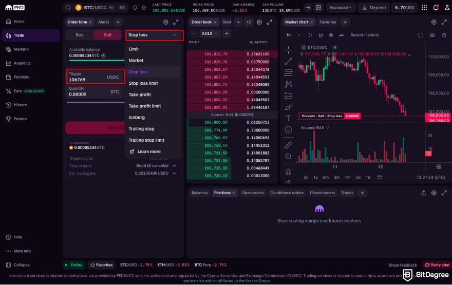Screen dimensions: 452x285
Task: Expand the Order form panel fullscreen
Action: pyautogui.click(x=176, y=22)
